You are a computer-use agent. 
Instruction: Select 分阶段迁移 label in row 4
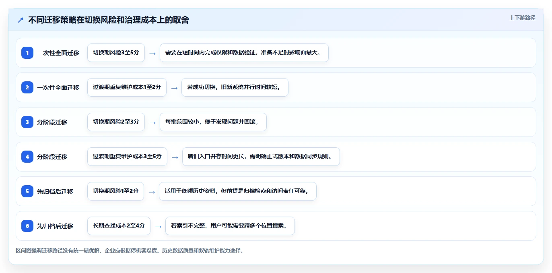click(52, 157)
